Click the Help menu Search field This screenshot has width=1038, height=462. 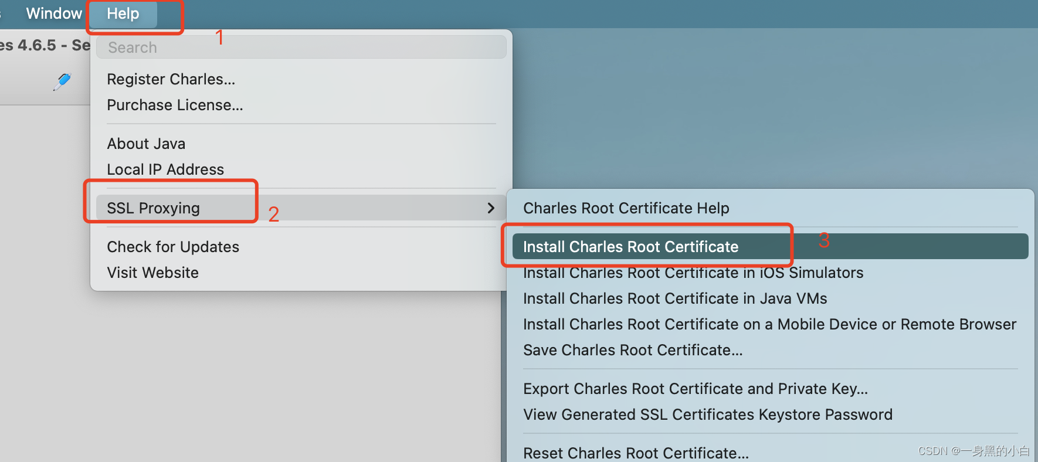pos(301,47)
